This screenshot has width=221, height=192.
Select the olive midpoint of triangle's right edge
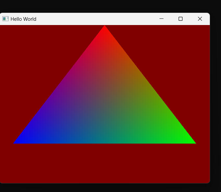149,84
